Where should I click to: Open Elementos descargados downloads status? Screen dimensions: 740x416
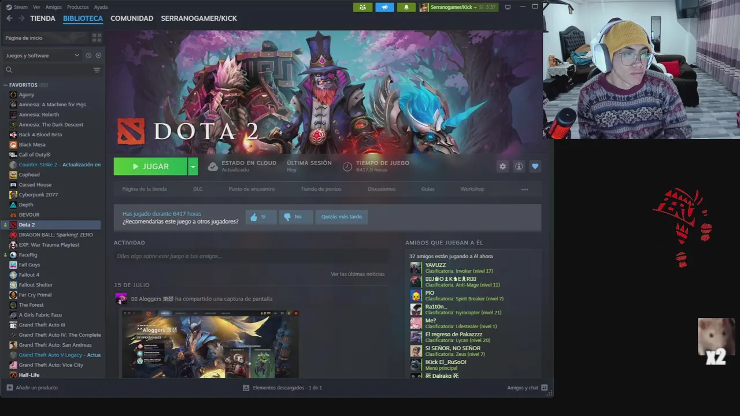pyautogui.click(x=282, y=388)
